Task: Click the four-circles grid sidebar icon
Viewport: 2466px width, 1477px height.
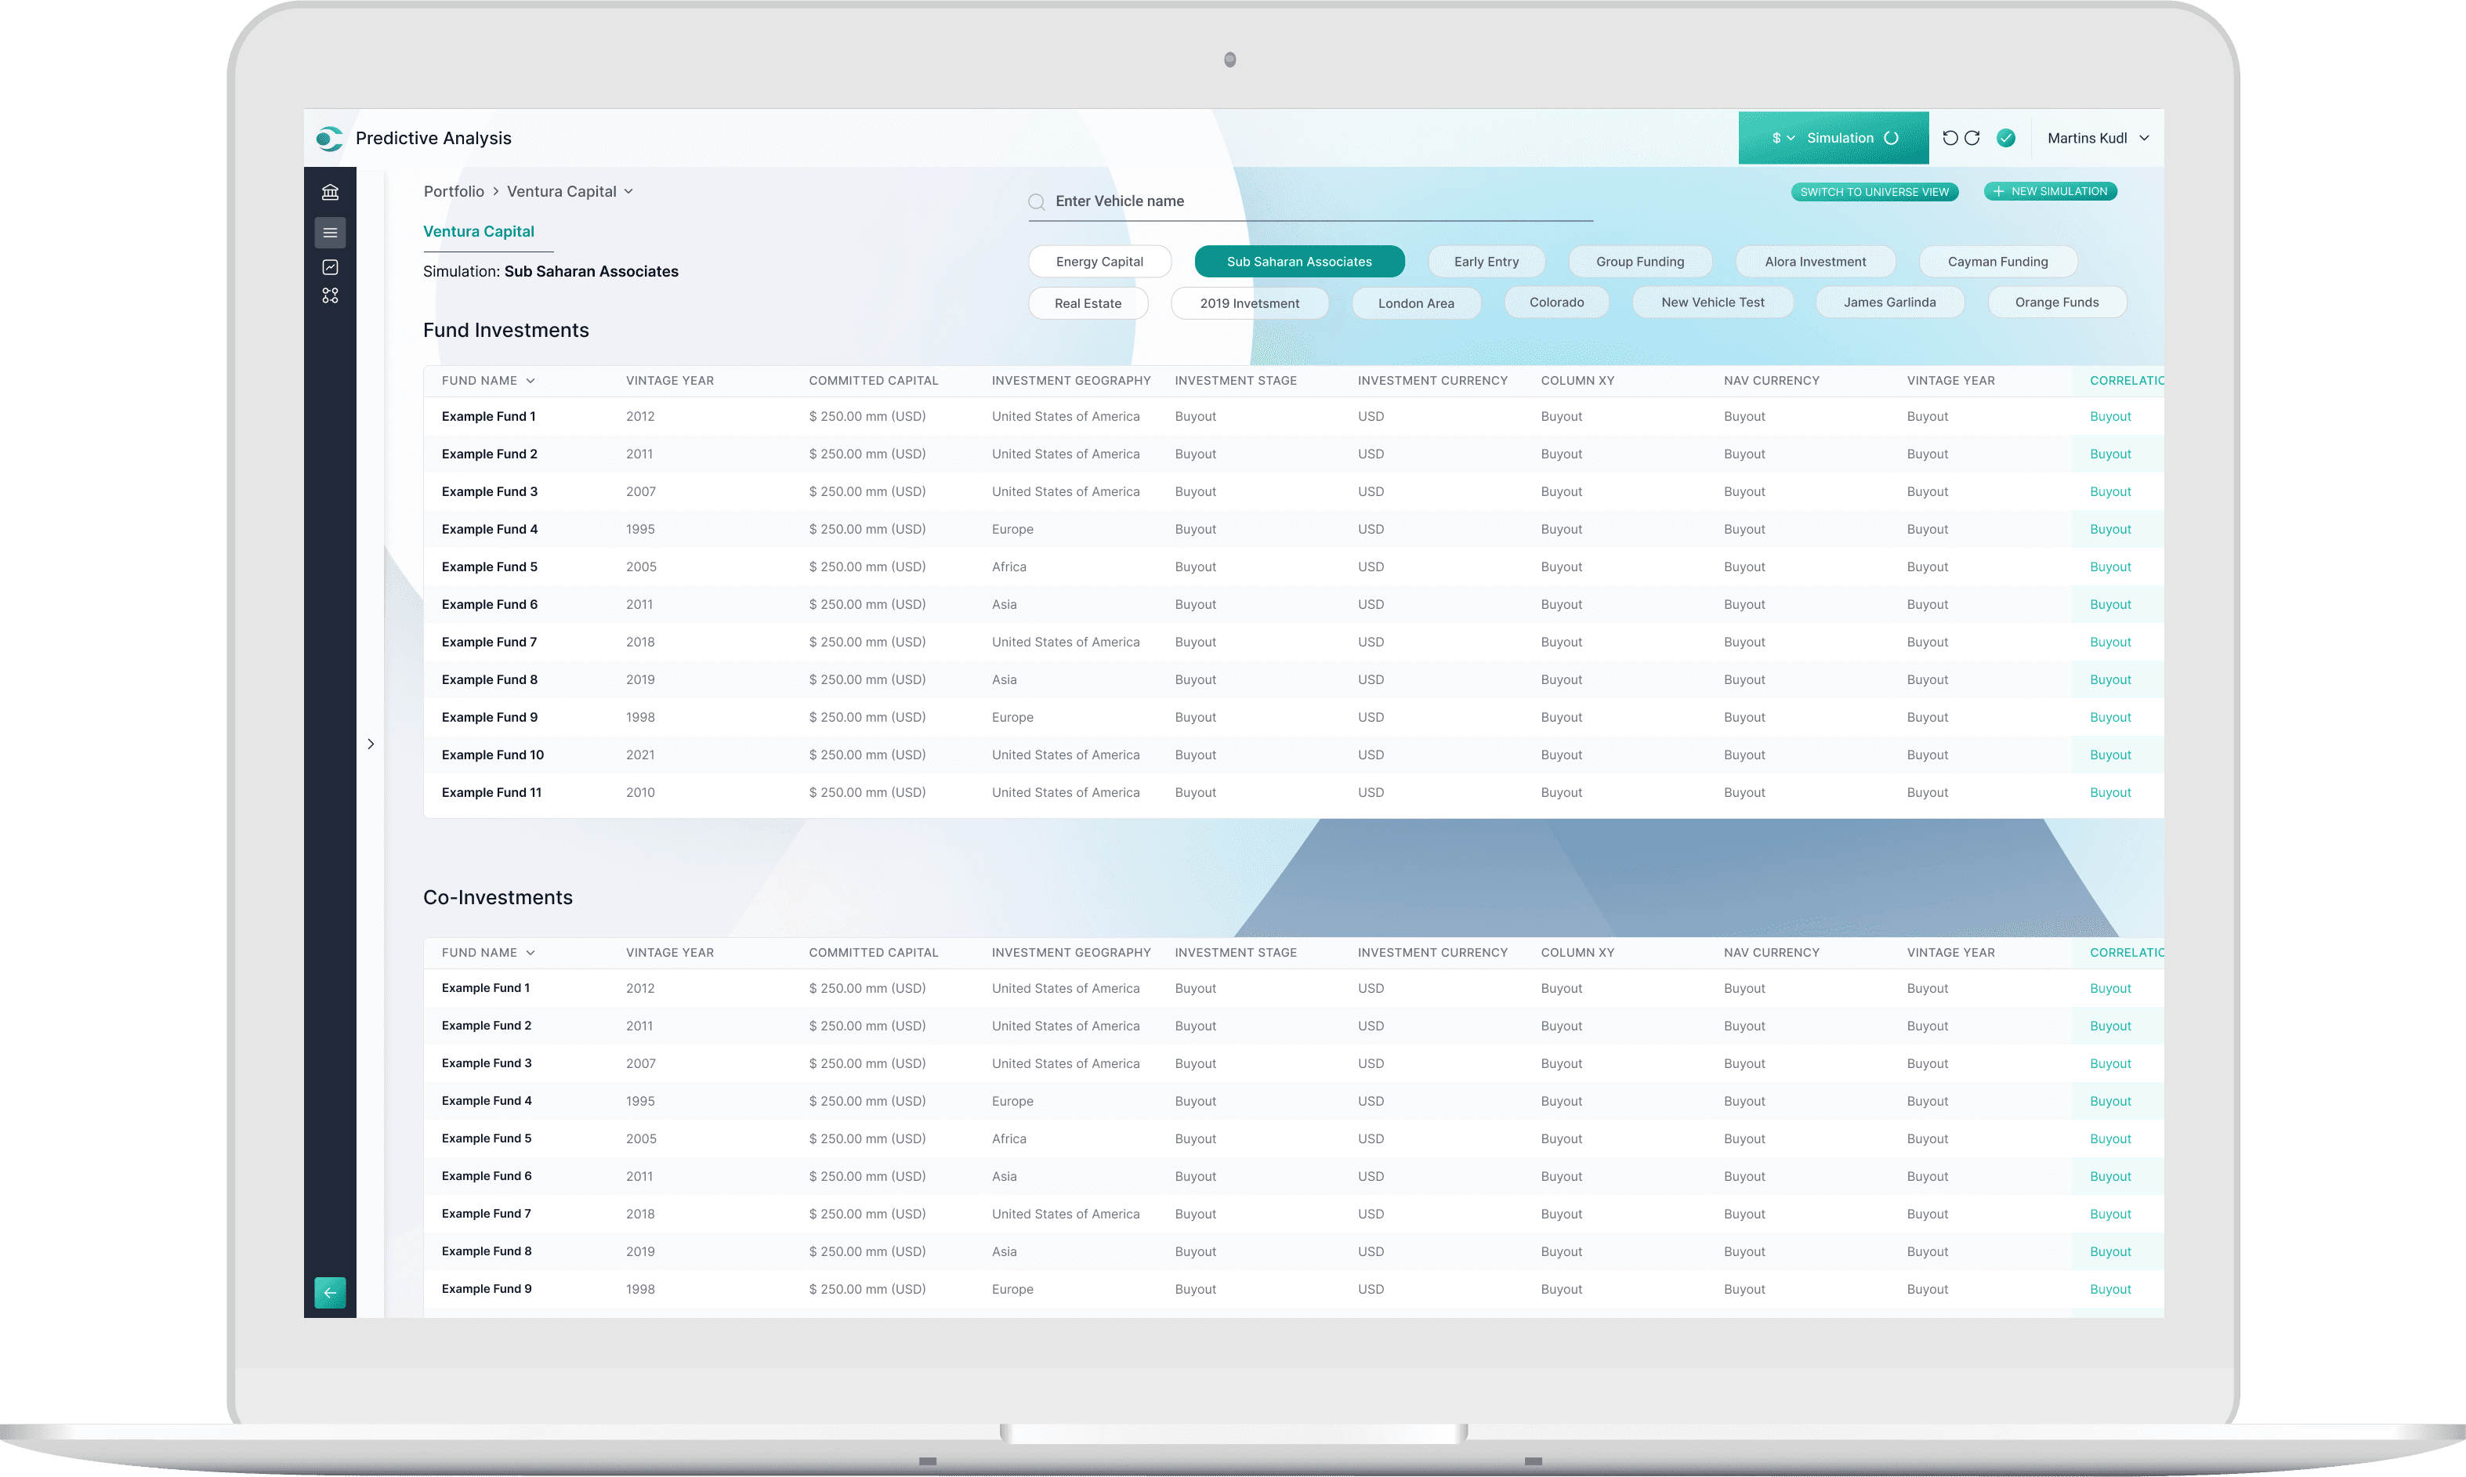Action: click(331, 295)
